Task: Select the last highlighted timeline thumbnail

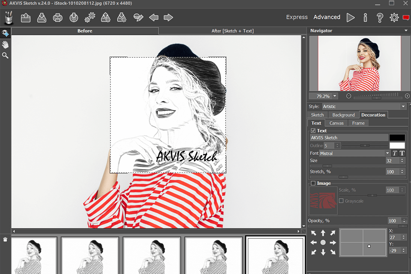Action: click(275, 255)
